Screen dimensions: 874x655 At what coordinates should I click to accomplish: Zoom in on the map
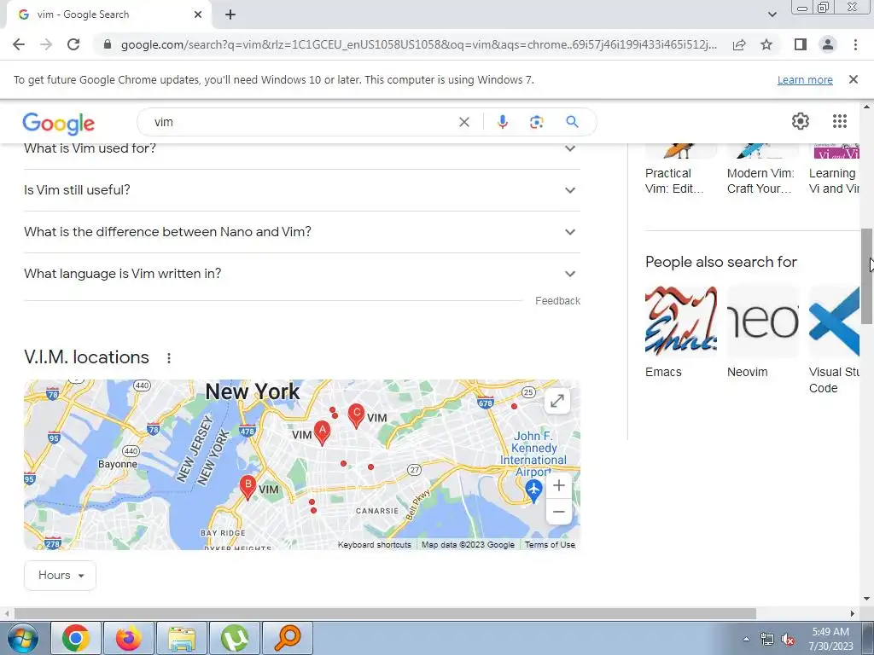[x=558, y=485]
